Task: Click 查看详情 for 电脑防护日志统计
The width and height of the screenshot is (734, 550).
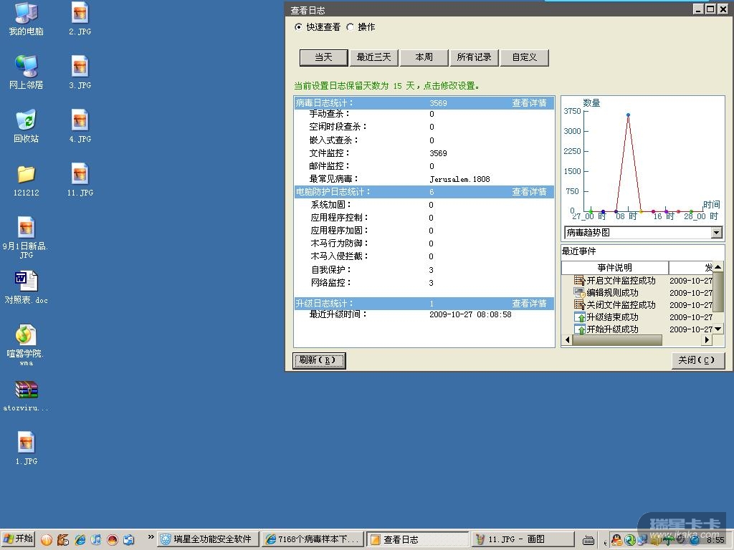Action: coord(529,192)
